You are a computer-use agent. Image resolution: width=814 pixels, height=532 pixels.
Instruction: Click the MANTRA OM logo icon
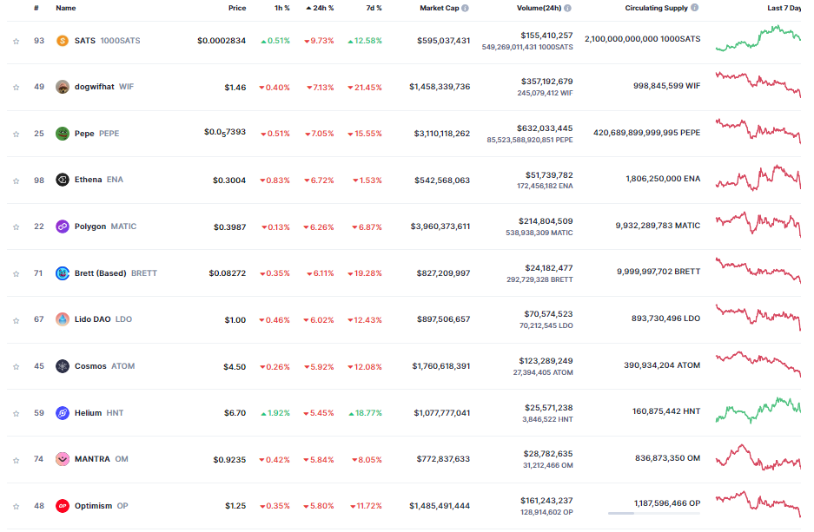point(63,459)
